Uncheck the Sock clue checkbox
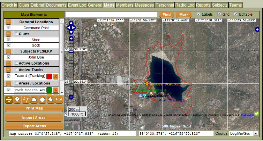 (x=9, y=45)
